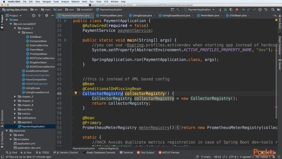Image resolution: width=282 pixels, height=159 pixels.
Task: Toggle the 3: Find tool window
Action: click(11, 152)
